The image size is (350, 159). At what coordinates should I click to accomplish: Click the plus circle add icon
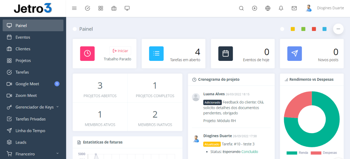255,8
